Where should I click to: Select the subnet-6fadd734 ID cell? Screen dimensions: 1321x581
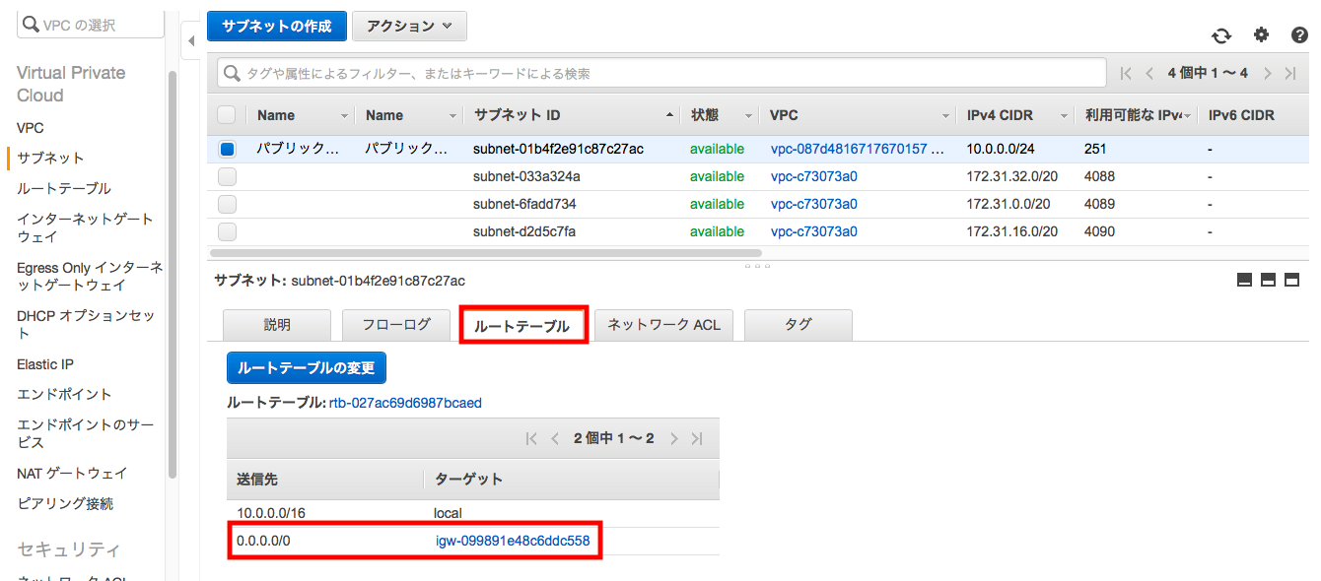(x=524, y=204)
